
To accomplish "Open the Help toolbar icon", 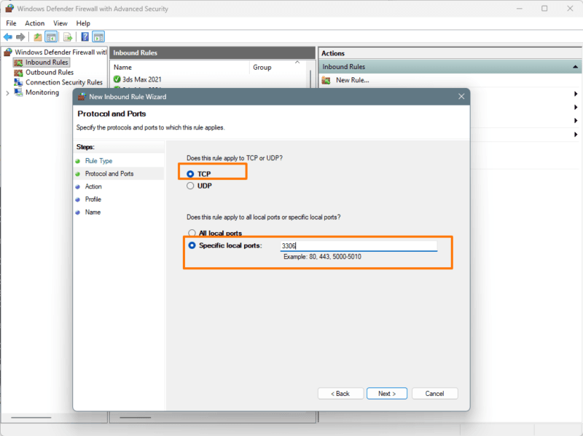I will pyautogui.click(x=85, y=37).
